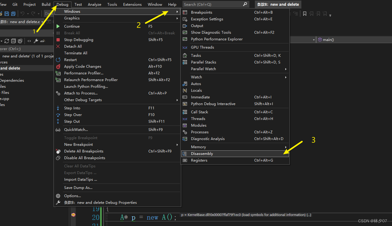Expand the Watch submenu
392x226 pixels.
click(235, 77)
